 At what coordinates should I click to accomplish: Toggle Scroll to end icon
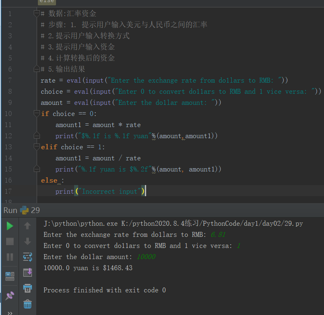(x=28, y=273)
